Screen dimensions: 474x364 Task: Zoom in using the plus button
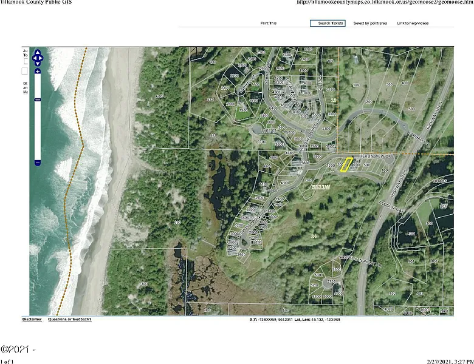point(38,72)
